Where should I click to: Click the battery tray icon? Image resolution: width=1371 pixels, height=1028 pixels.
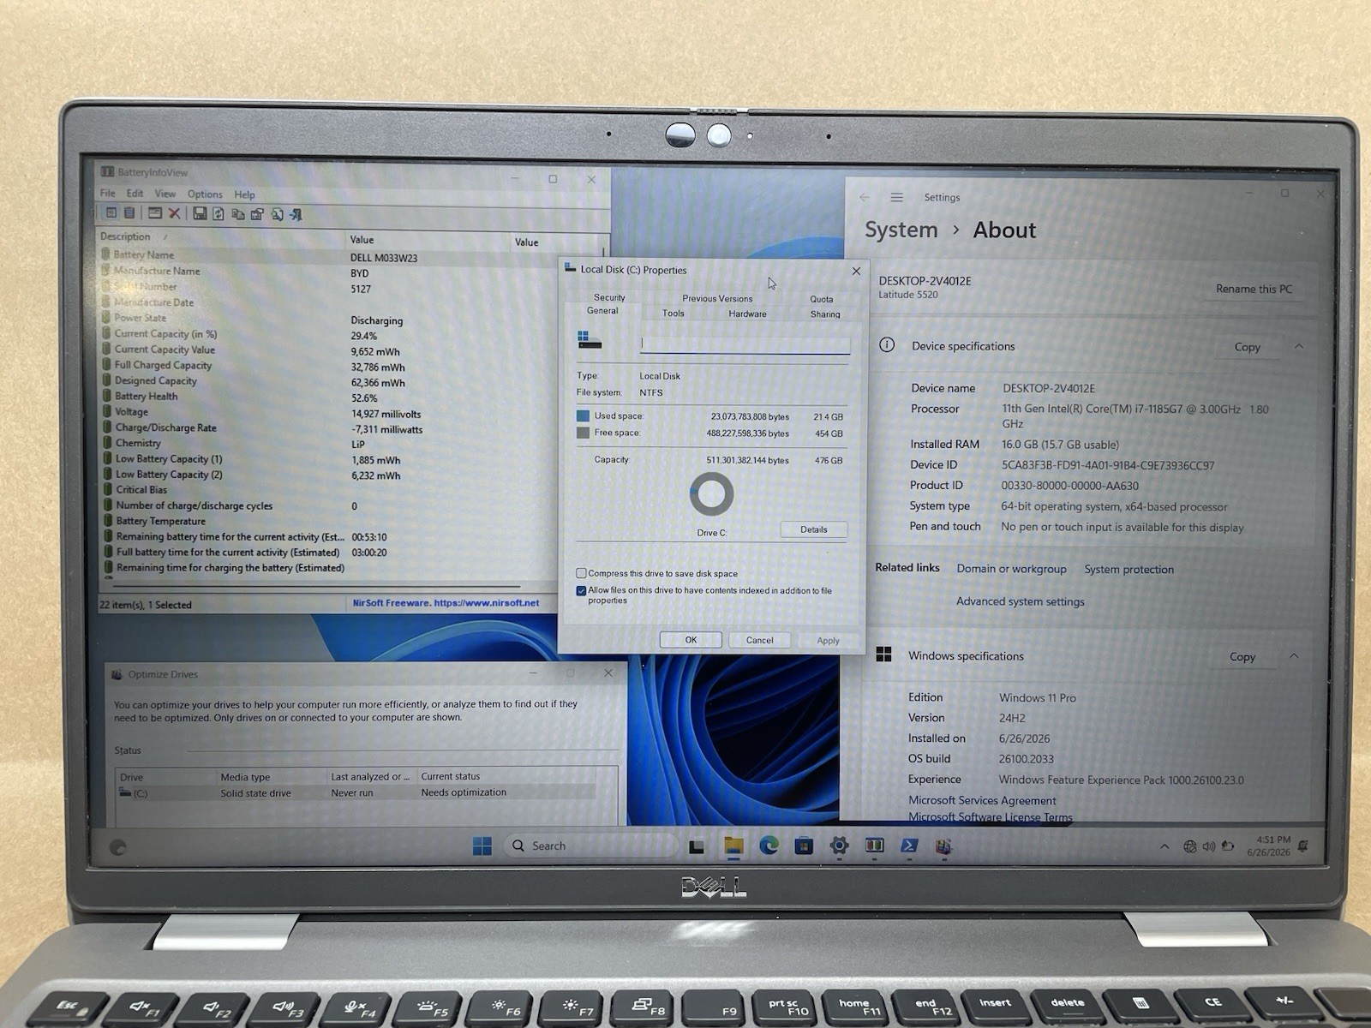click(x=1228, y=846)
